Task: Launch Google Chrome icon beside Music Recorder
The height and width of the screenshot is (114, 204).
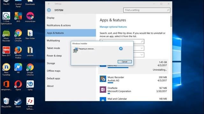Action: click(18, 35)
